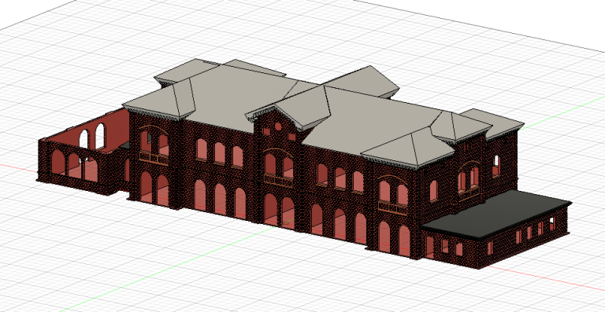Select the balcony railing on the right pavilion
The height and width of the screenshot is (312, 605).
(x=393, y=207)
